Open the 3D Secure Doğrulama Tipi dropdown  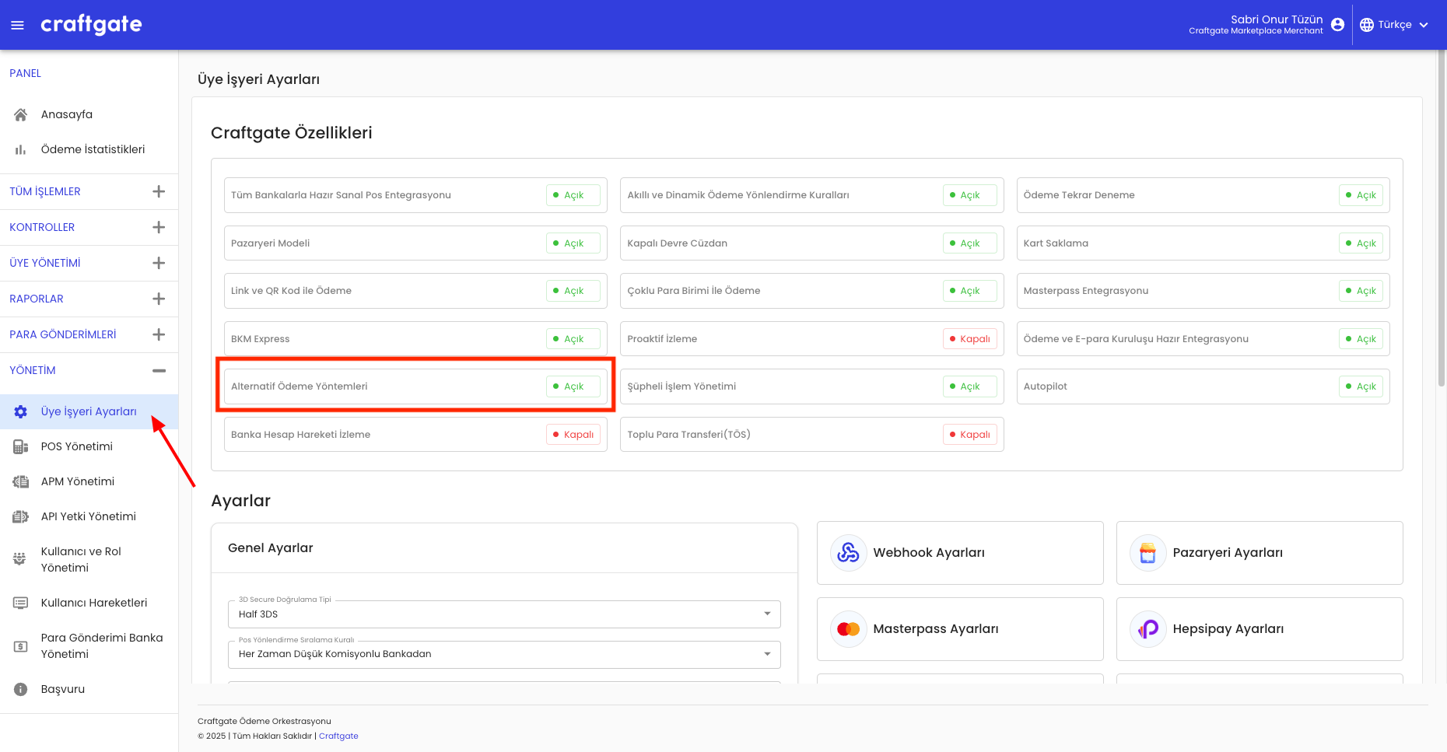(504, 614)
